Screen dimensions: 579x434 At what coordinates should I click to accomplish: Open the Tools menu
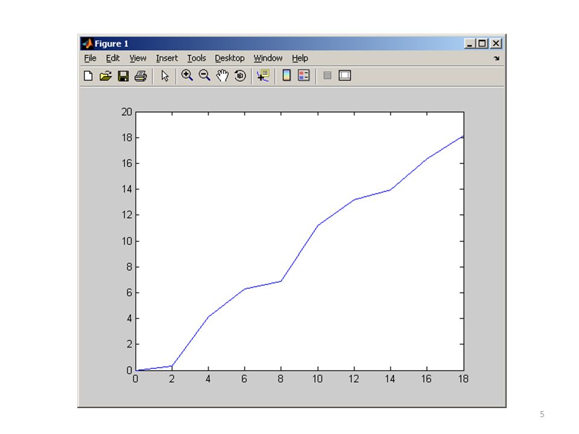[197, 58]
